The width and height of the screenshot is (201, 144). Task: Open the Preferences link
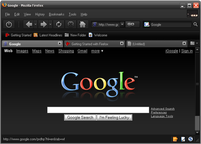point(159,113)
